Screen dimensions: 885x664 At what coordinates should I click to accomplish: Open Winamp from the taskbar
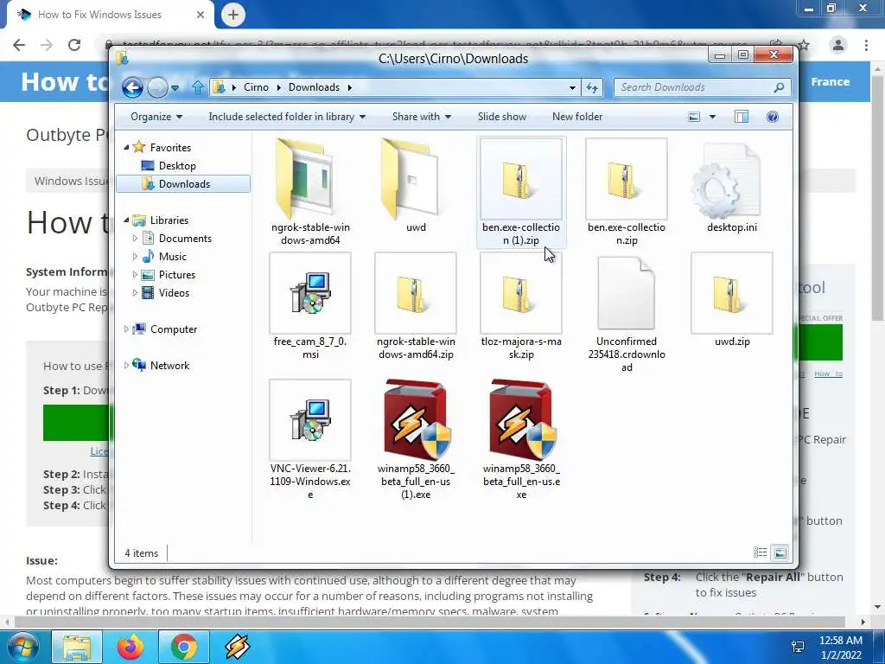(237, 647)
